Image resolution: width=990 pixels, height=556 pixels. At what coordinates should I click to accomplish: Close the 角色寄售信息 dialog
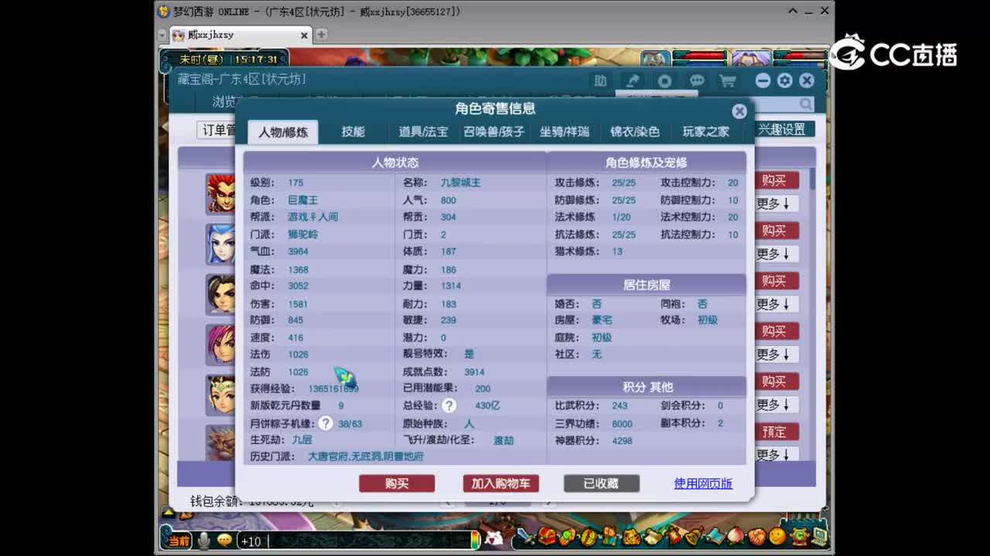pos(739,111)
